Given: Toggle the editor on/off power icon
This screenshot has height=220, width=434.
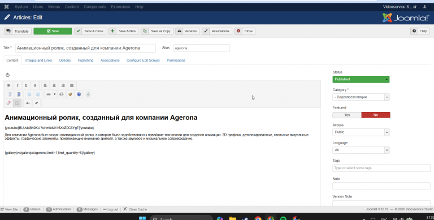Looking at the screenshot, I should coord(7,75).
